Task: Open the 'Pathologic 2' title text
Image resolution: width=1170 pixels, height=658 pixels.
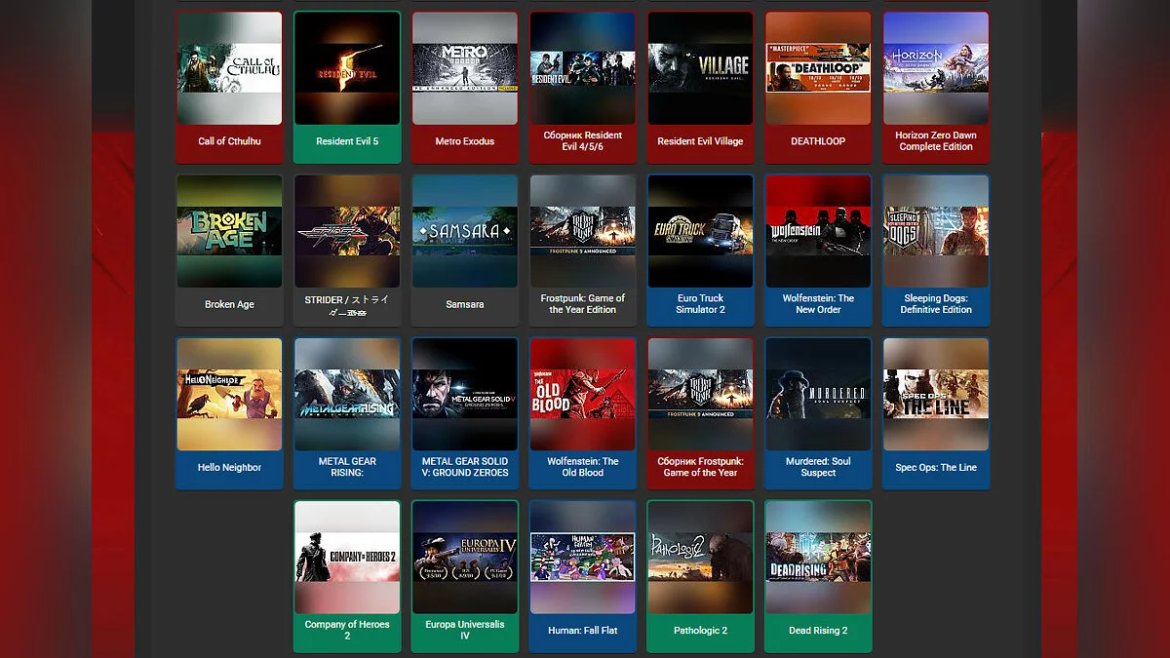Action: [700, 630]
